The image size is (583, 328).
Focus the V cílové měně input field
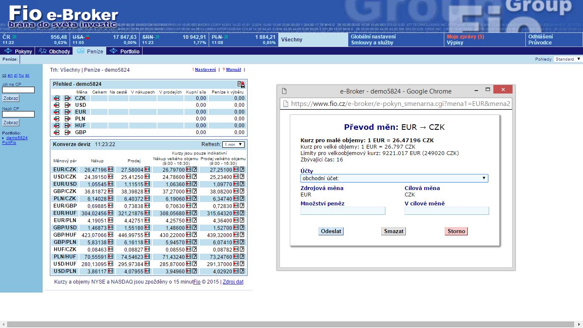pos(447,211)
